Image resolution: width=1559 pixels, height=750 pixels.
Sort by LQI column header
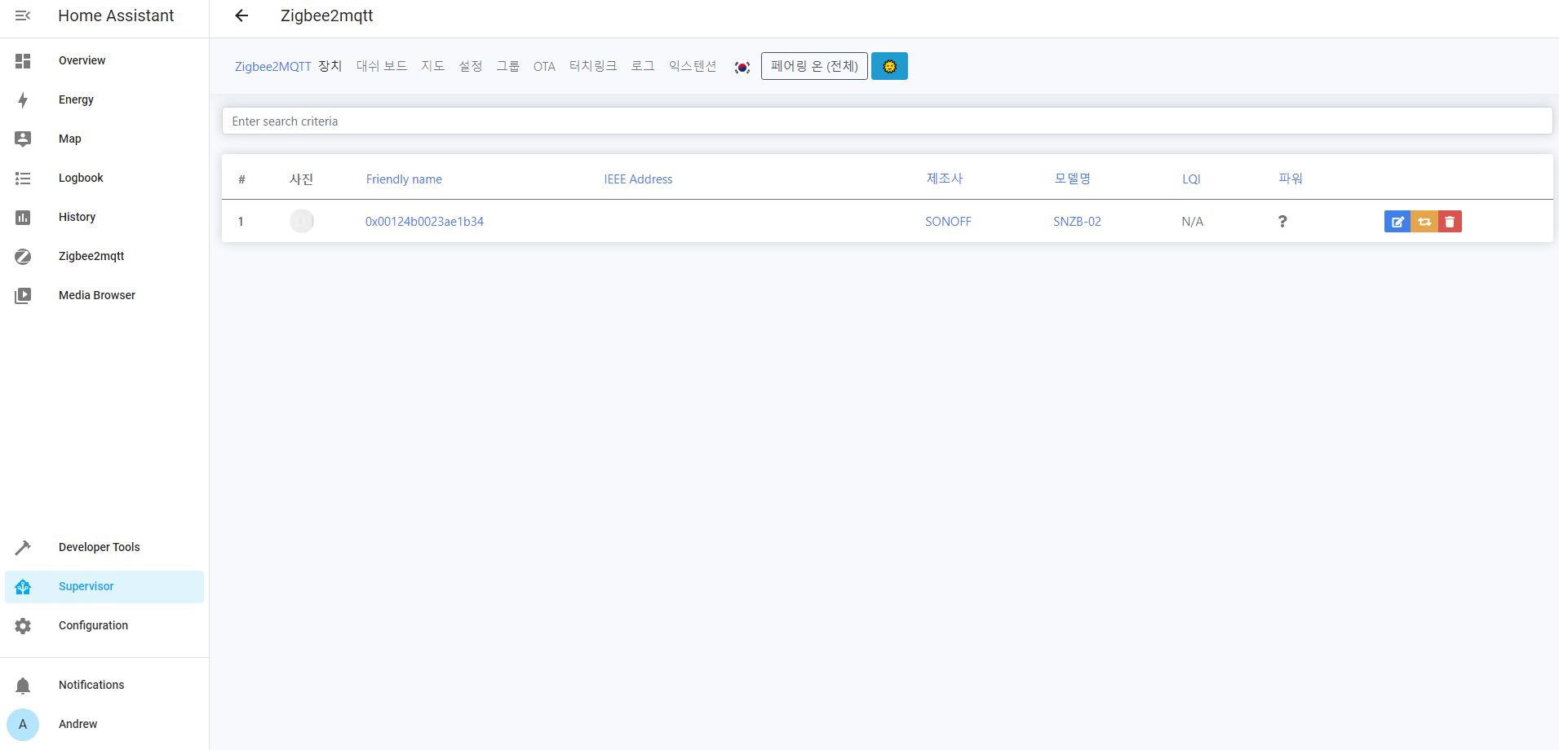[x=1191, y=179]
